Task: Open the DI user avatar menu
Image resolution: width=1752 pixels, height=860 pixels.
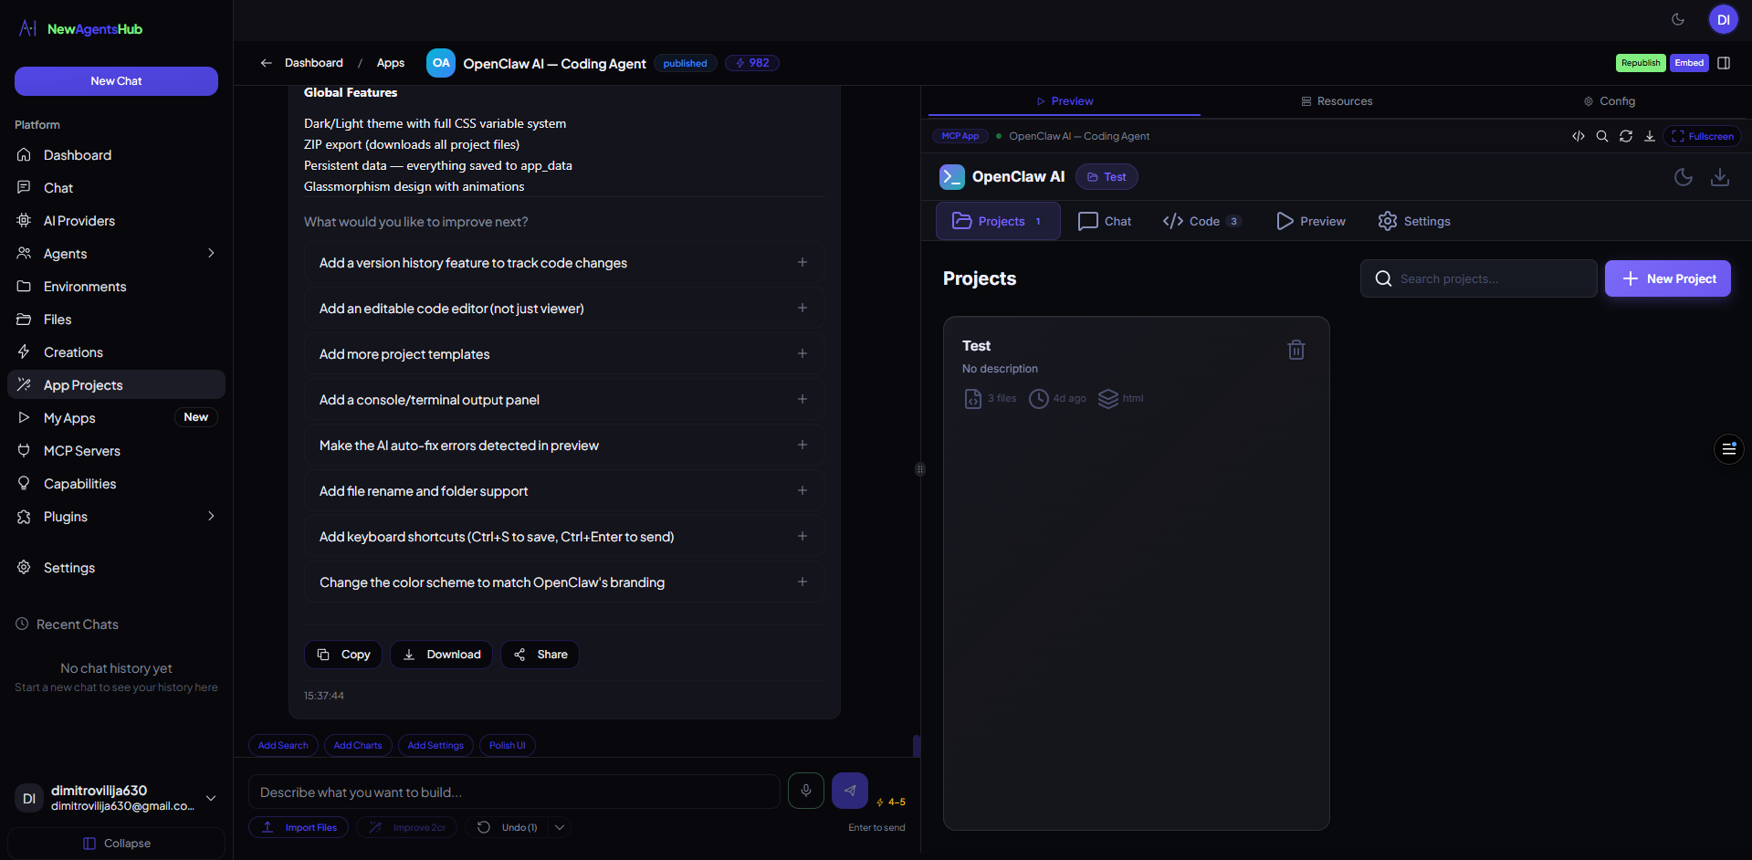Action: click(x=1724, y=19)
